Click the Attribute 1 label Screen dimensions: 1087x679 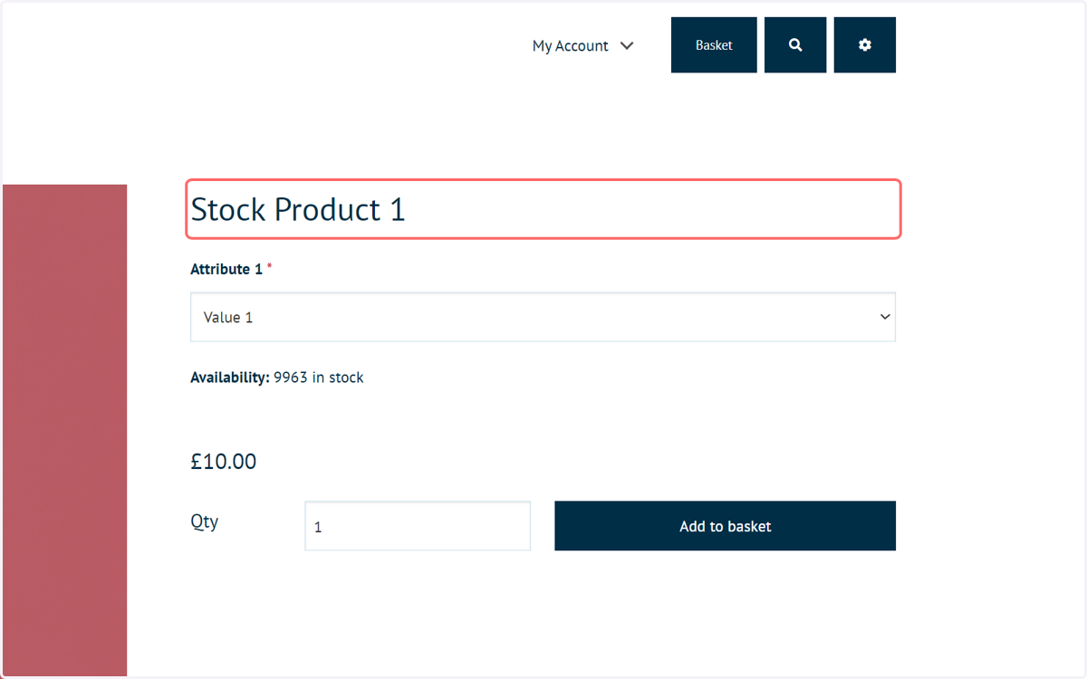click(x=226, y=269)
